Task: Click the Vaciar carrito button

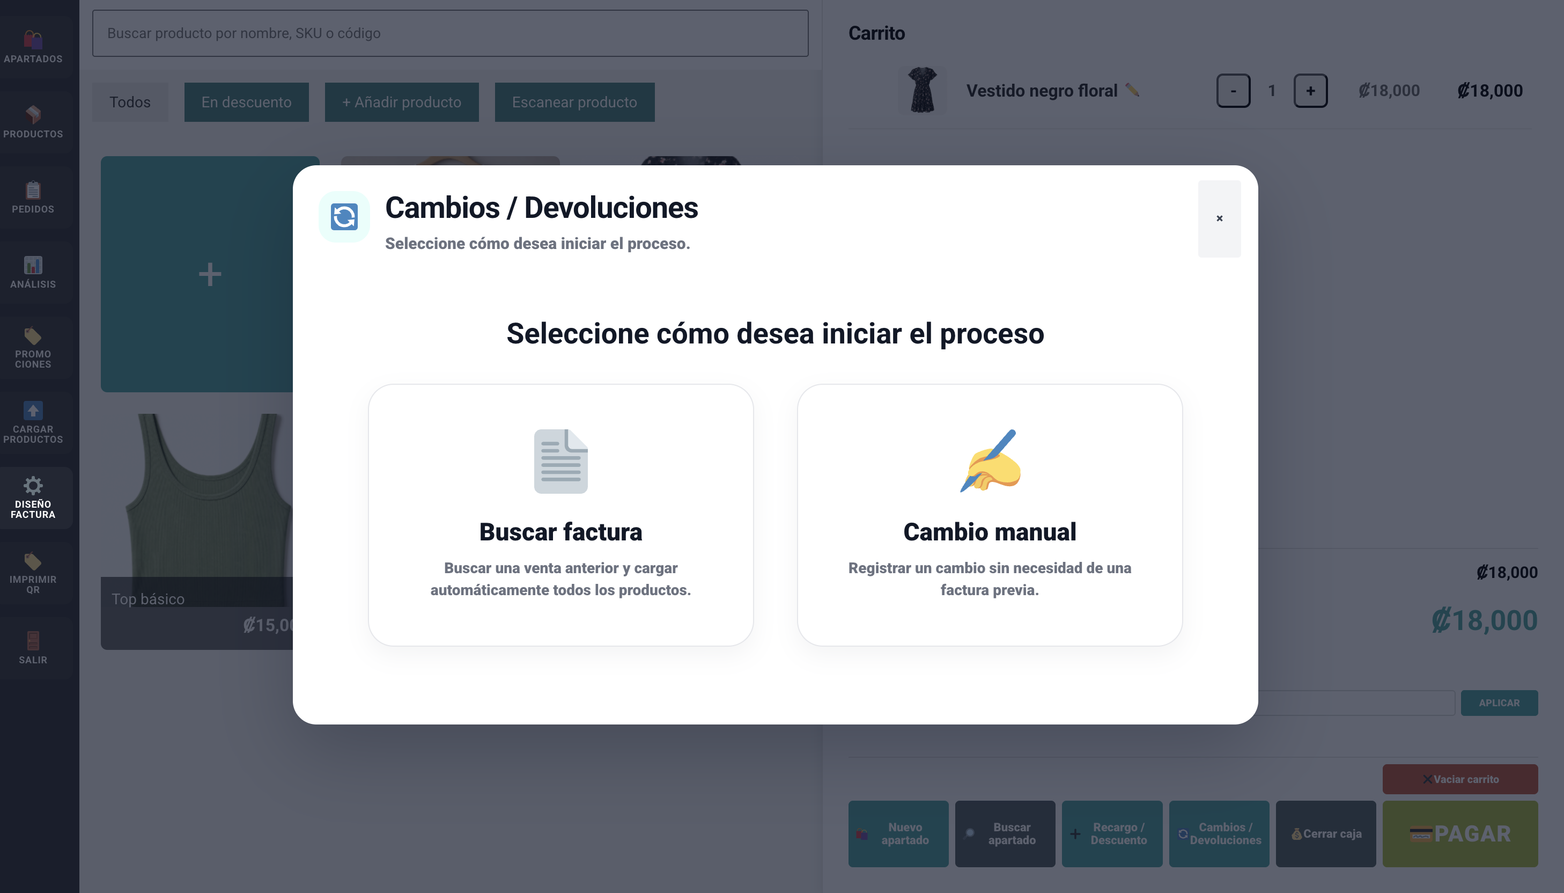Action: coord(1460,779)
